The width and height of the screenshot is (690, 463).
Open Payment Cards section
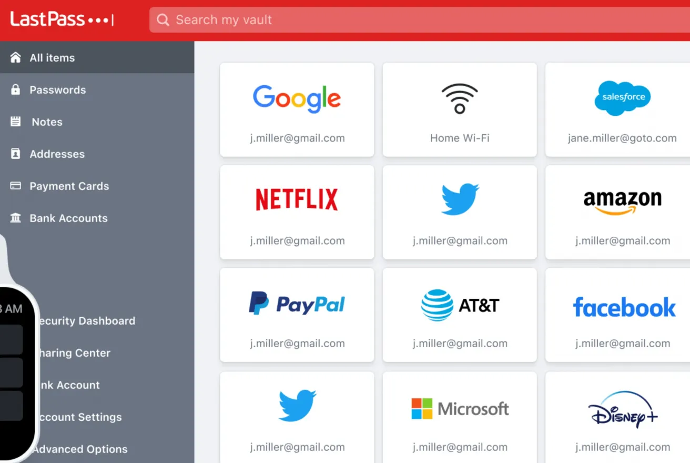97,186
